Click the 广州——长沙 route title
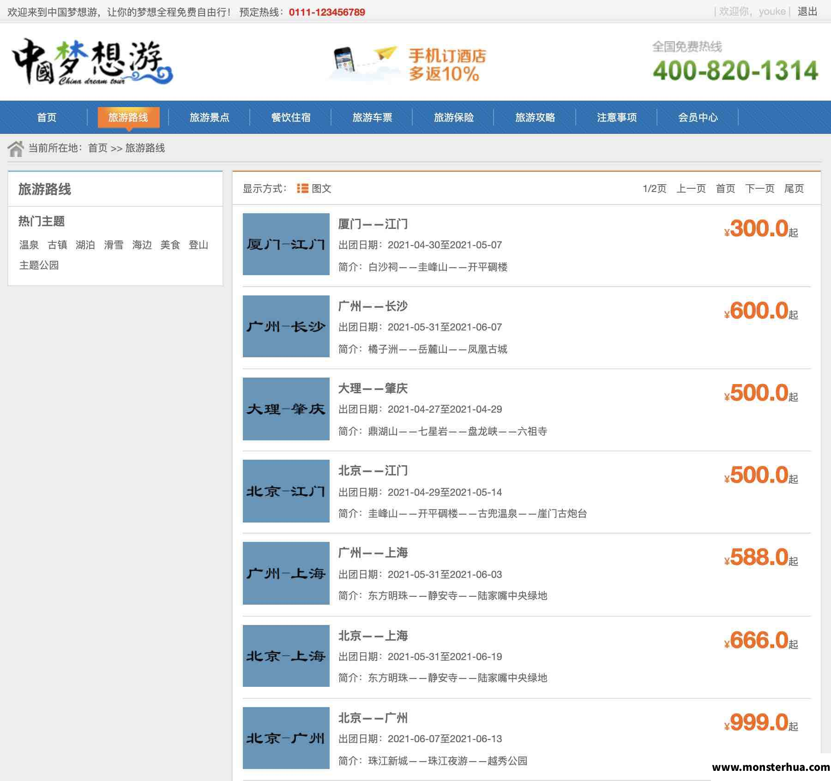 pyautogui.click(x=373, y=306)
